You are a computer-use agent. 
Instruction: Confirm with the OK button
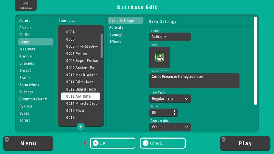[113, 143]
